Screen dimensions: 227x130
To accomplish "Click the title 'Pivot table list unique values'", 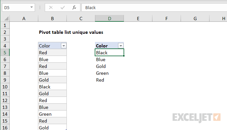I will pos(71,32).
